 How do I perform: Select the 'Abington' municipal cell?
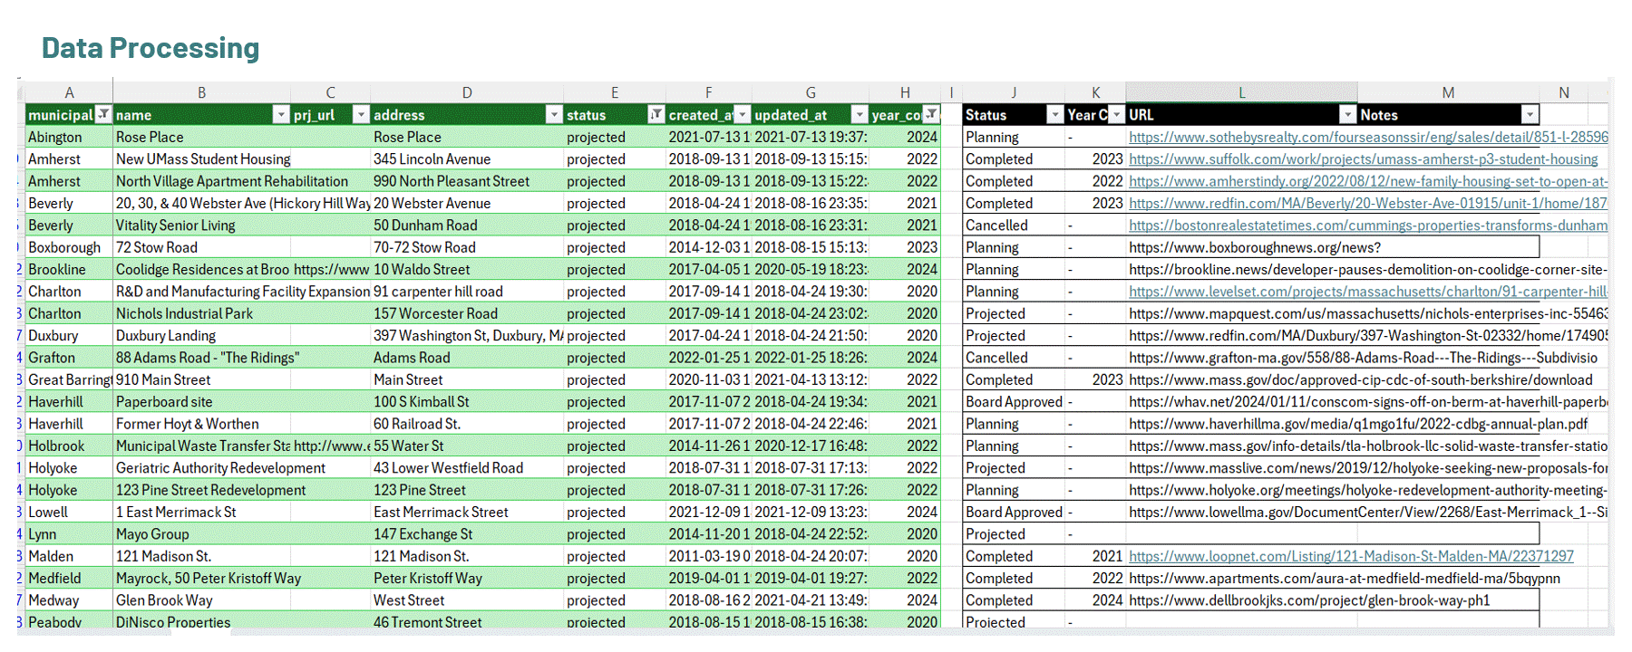point(69,138)
